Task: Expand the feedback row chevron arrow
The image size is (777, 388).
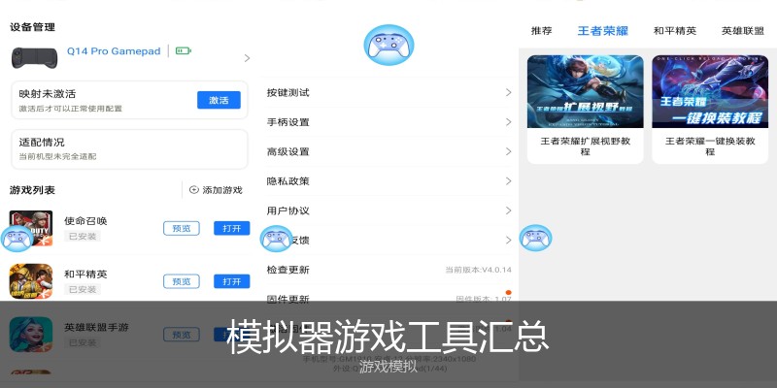Action: (x=508, y=240)
